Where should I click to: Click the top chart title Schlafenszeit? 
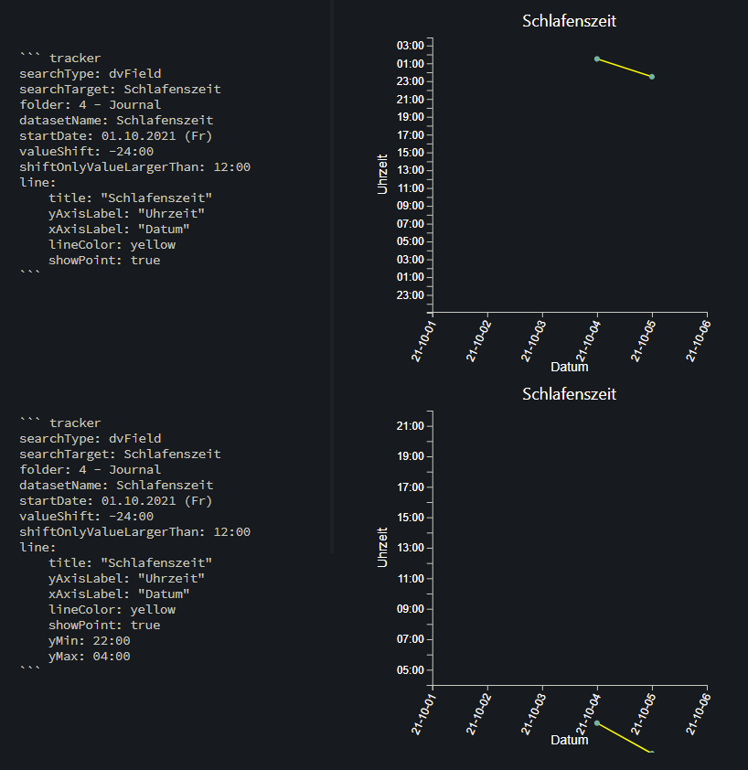pyautogui.click(x=569, y=20)
